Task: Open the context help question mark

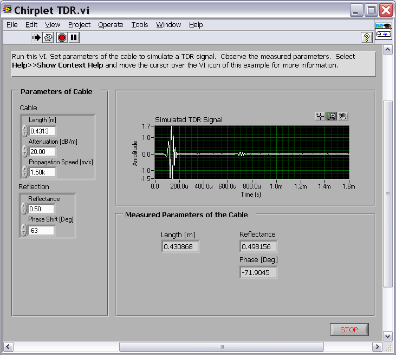Action: click(366, 37)
